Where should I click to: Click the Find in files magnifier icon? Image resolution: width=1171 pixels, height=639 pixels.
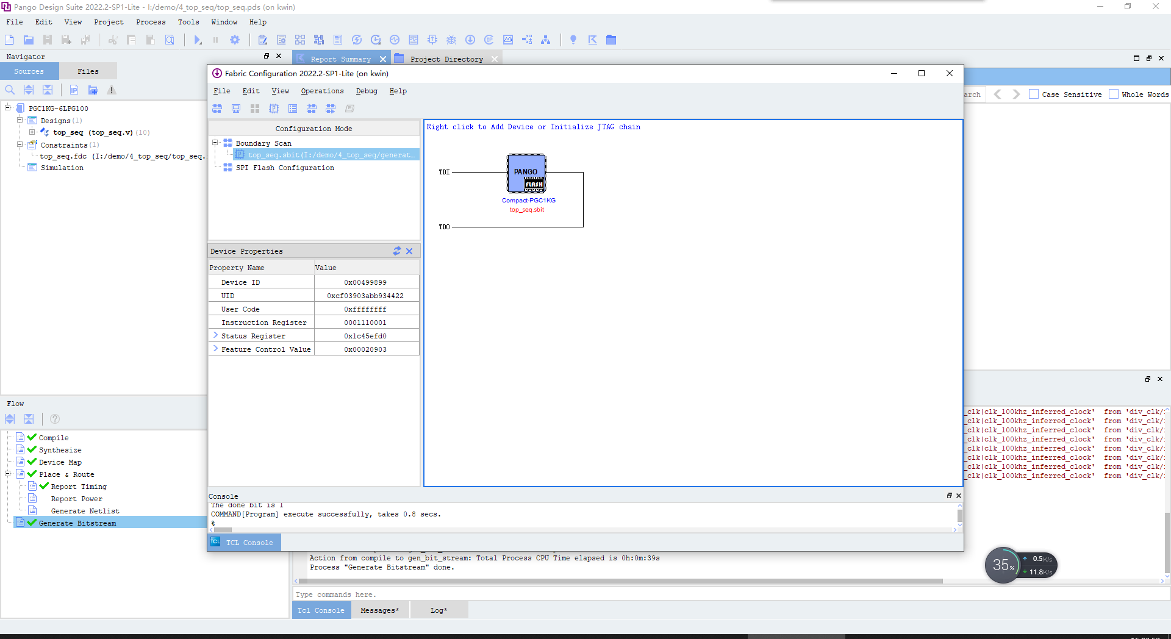170,40
